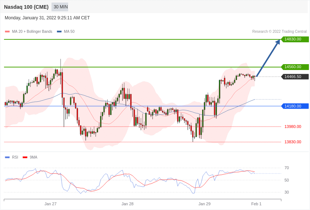
Task: Click the MA 20 + Bollinger Bands legend swatch
Action: [7, 32]
